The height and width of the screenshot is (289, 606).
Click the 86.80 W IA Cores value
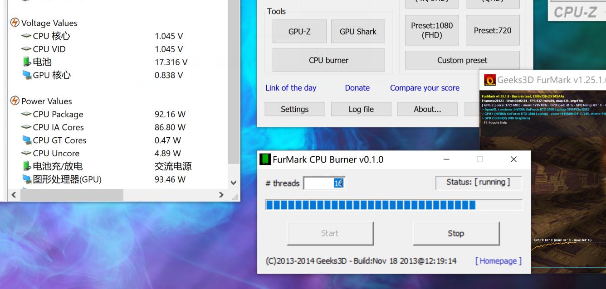(170, 127)
